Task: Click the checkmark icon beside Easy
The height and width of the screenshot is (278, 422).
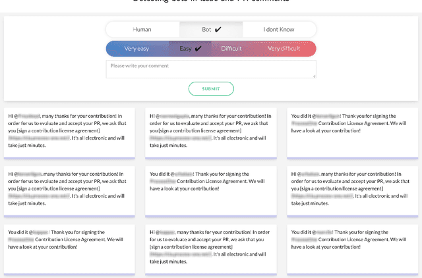Action: click(x=198, y=49)
